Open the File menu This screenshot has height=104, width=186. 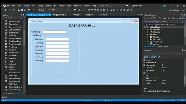tap(8, 6)
